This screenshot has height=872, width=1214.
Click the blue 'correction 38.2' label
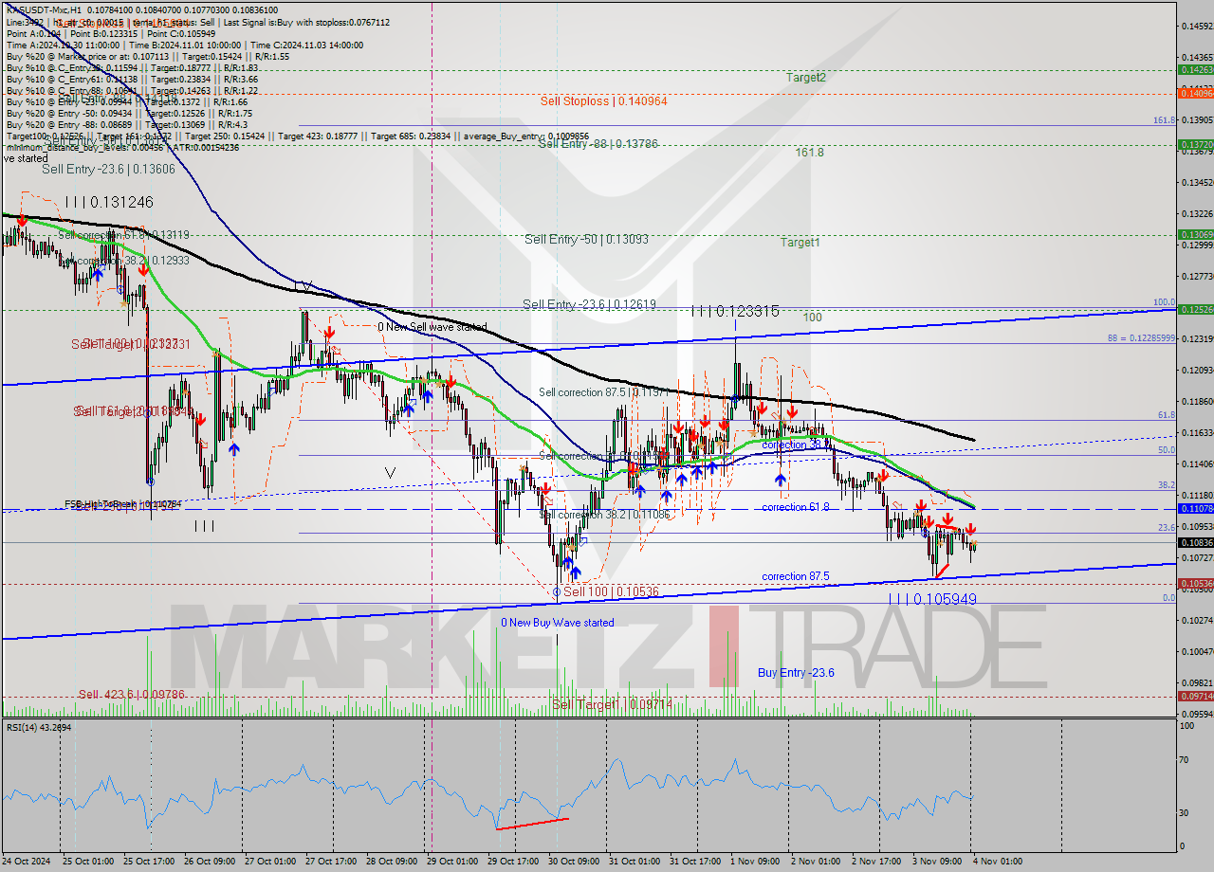(x=796, y=445)
